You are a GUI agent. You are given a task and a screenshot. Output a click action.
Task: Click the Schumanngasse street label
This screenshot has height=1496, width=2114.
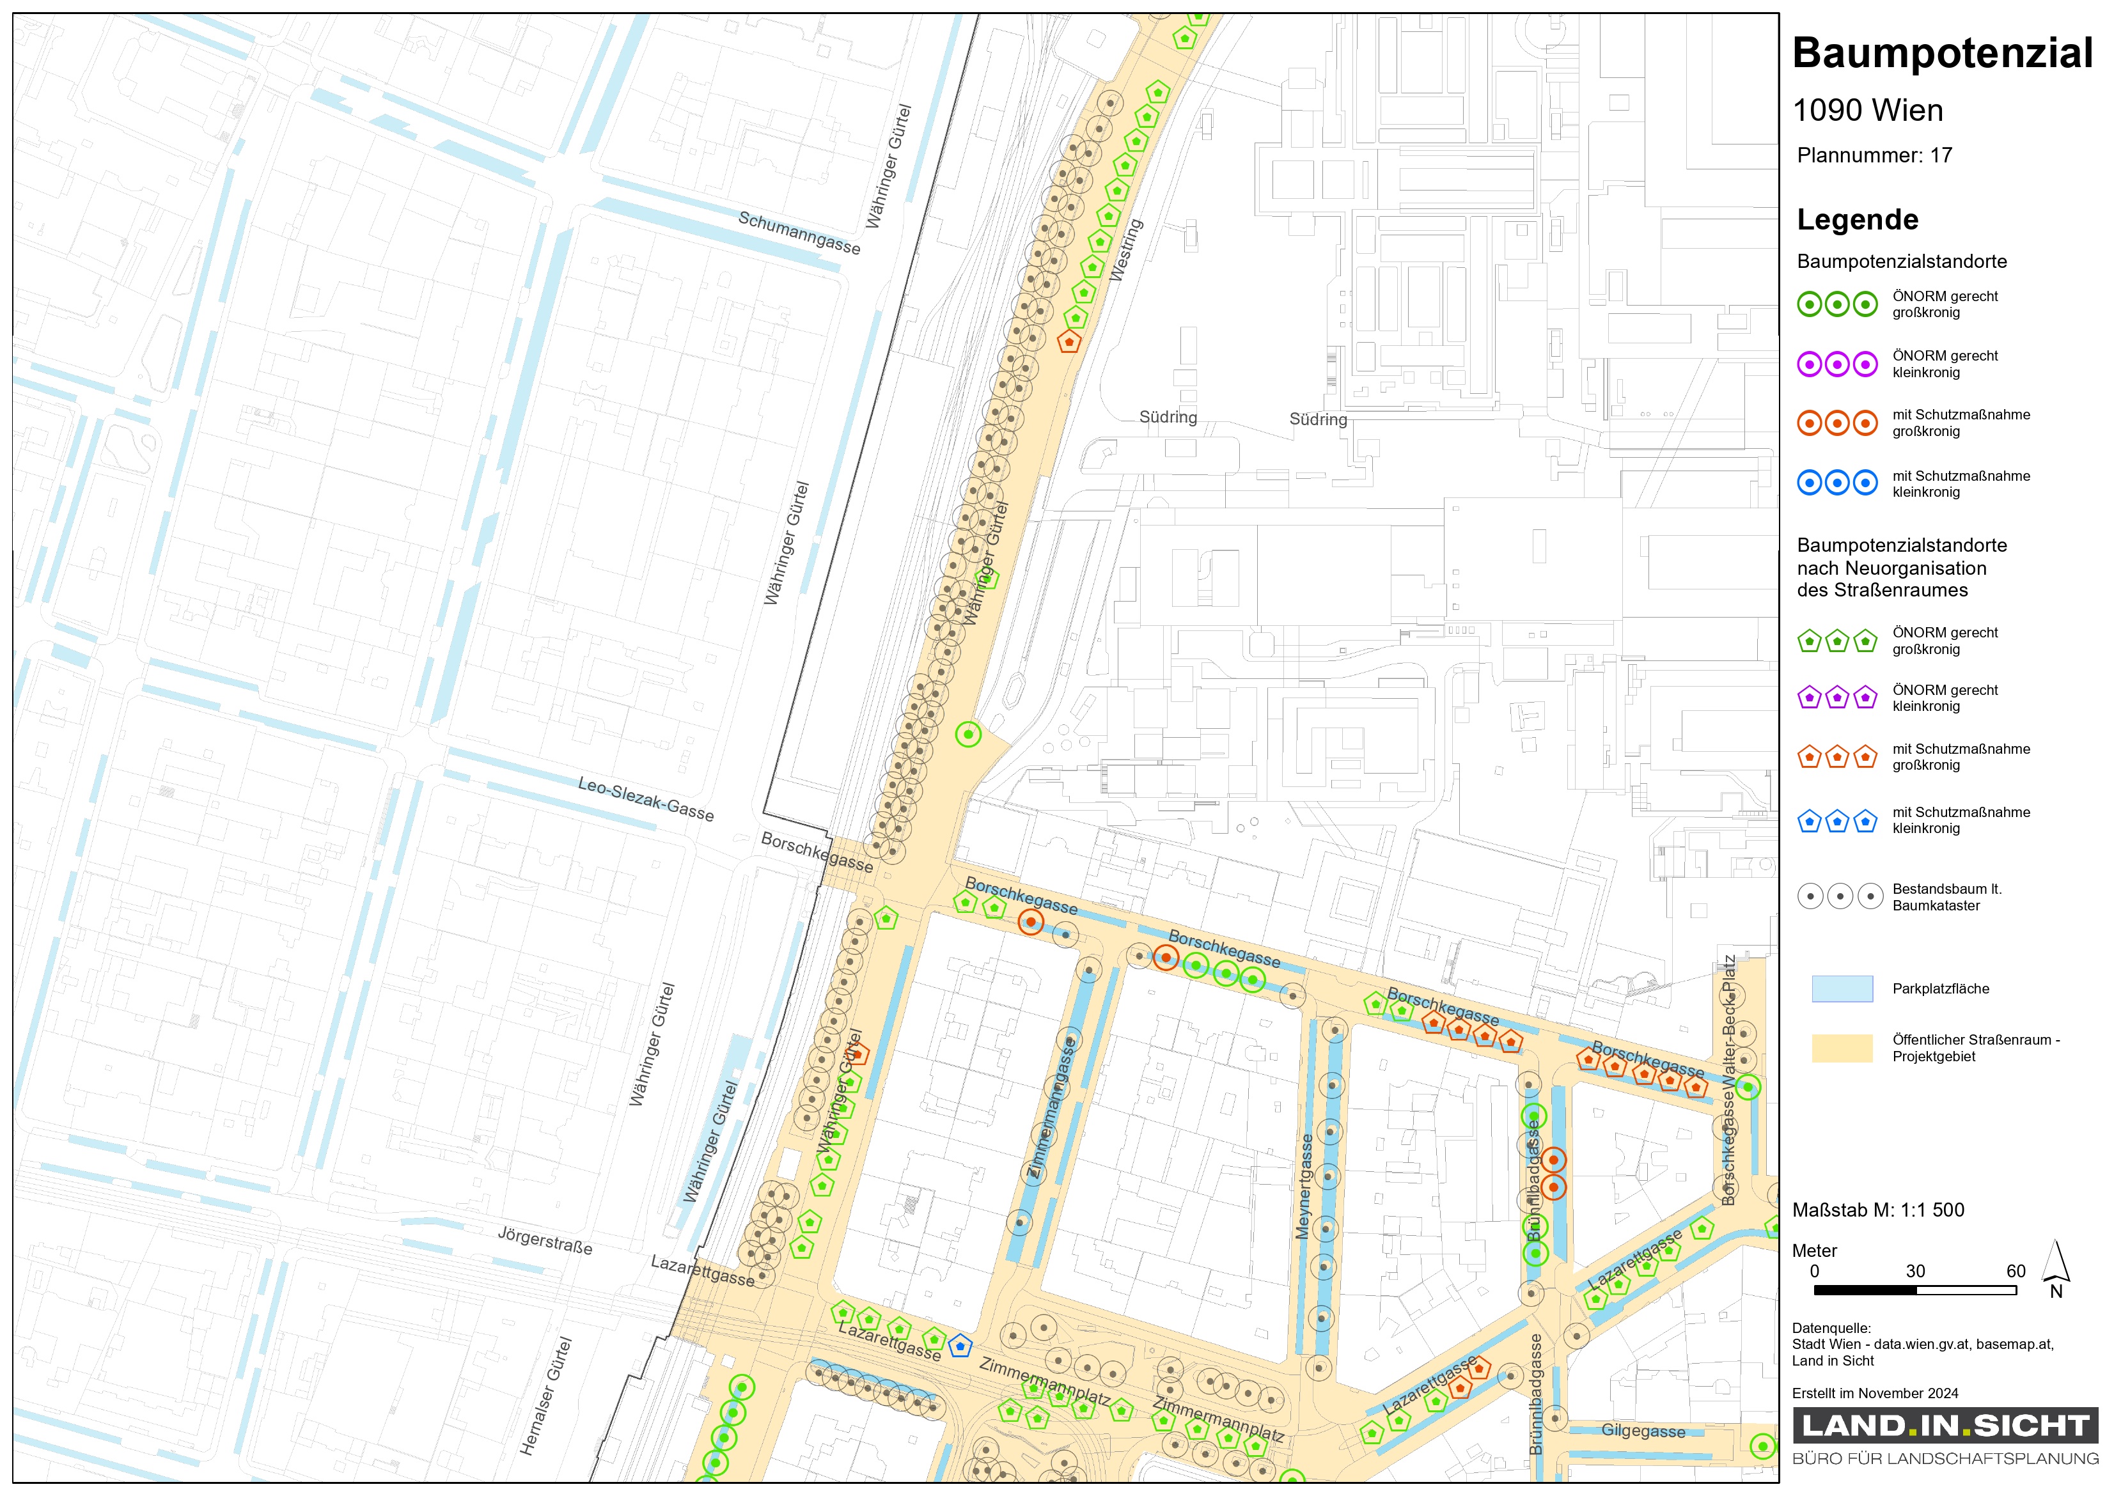799,233
